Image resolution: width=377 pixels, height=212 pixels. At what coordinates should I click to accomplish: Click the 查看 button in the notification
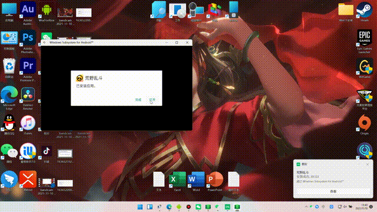pos(333,191)
